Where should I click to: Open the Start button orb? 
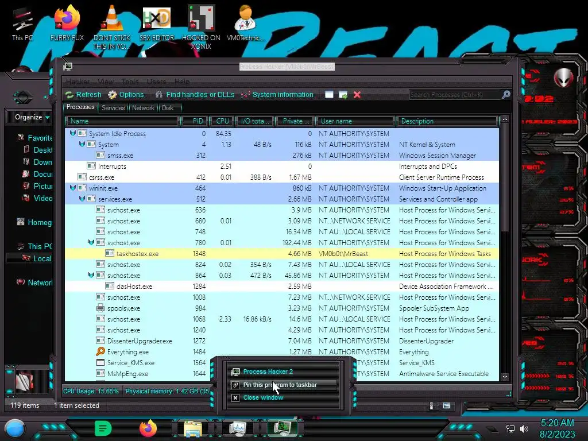[15, 428]
